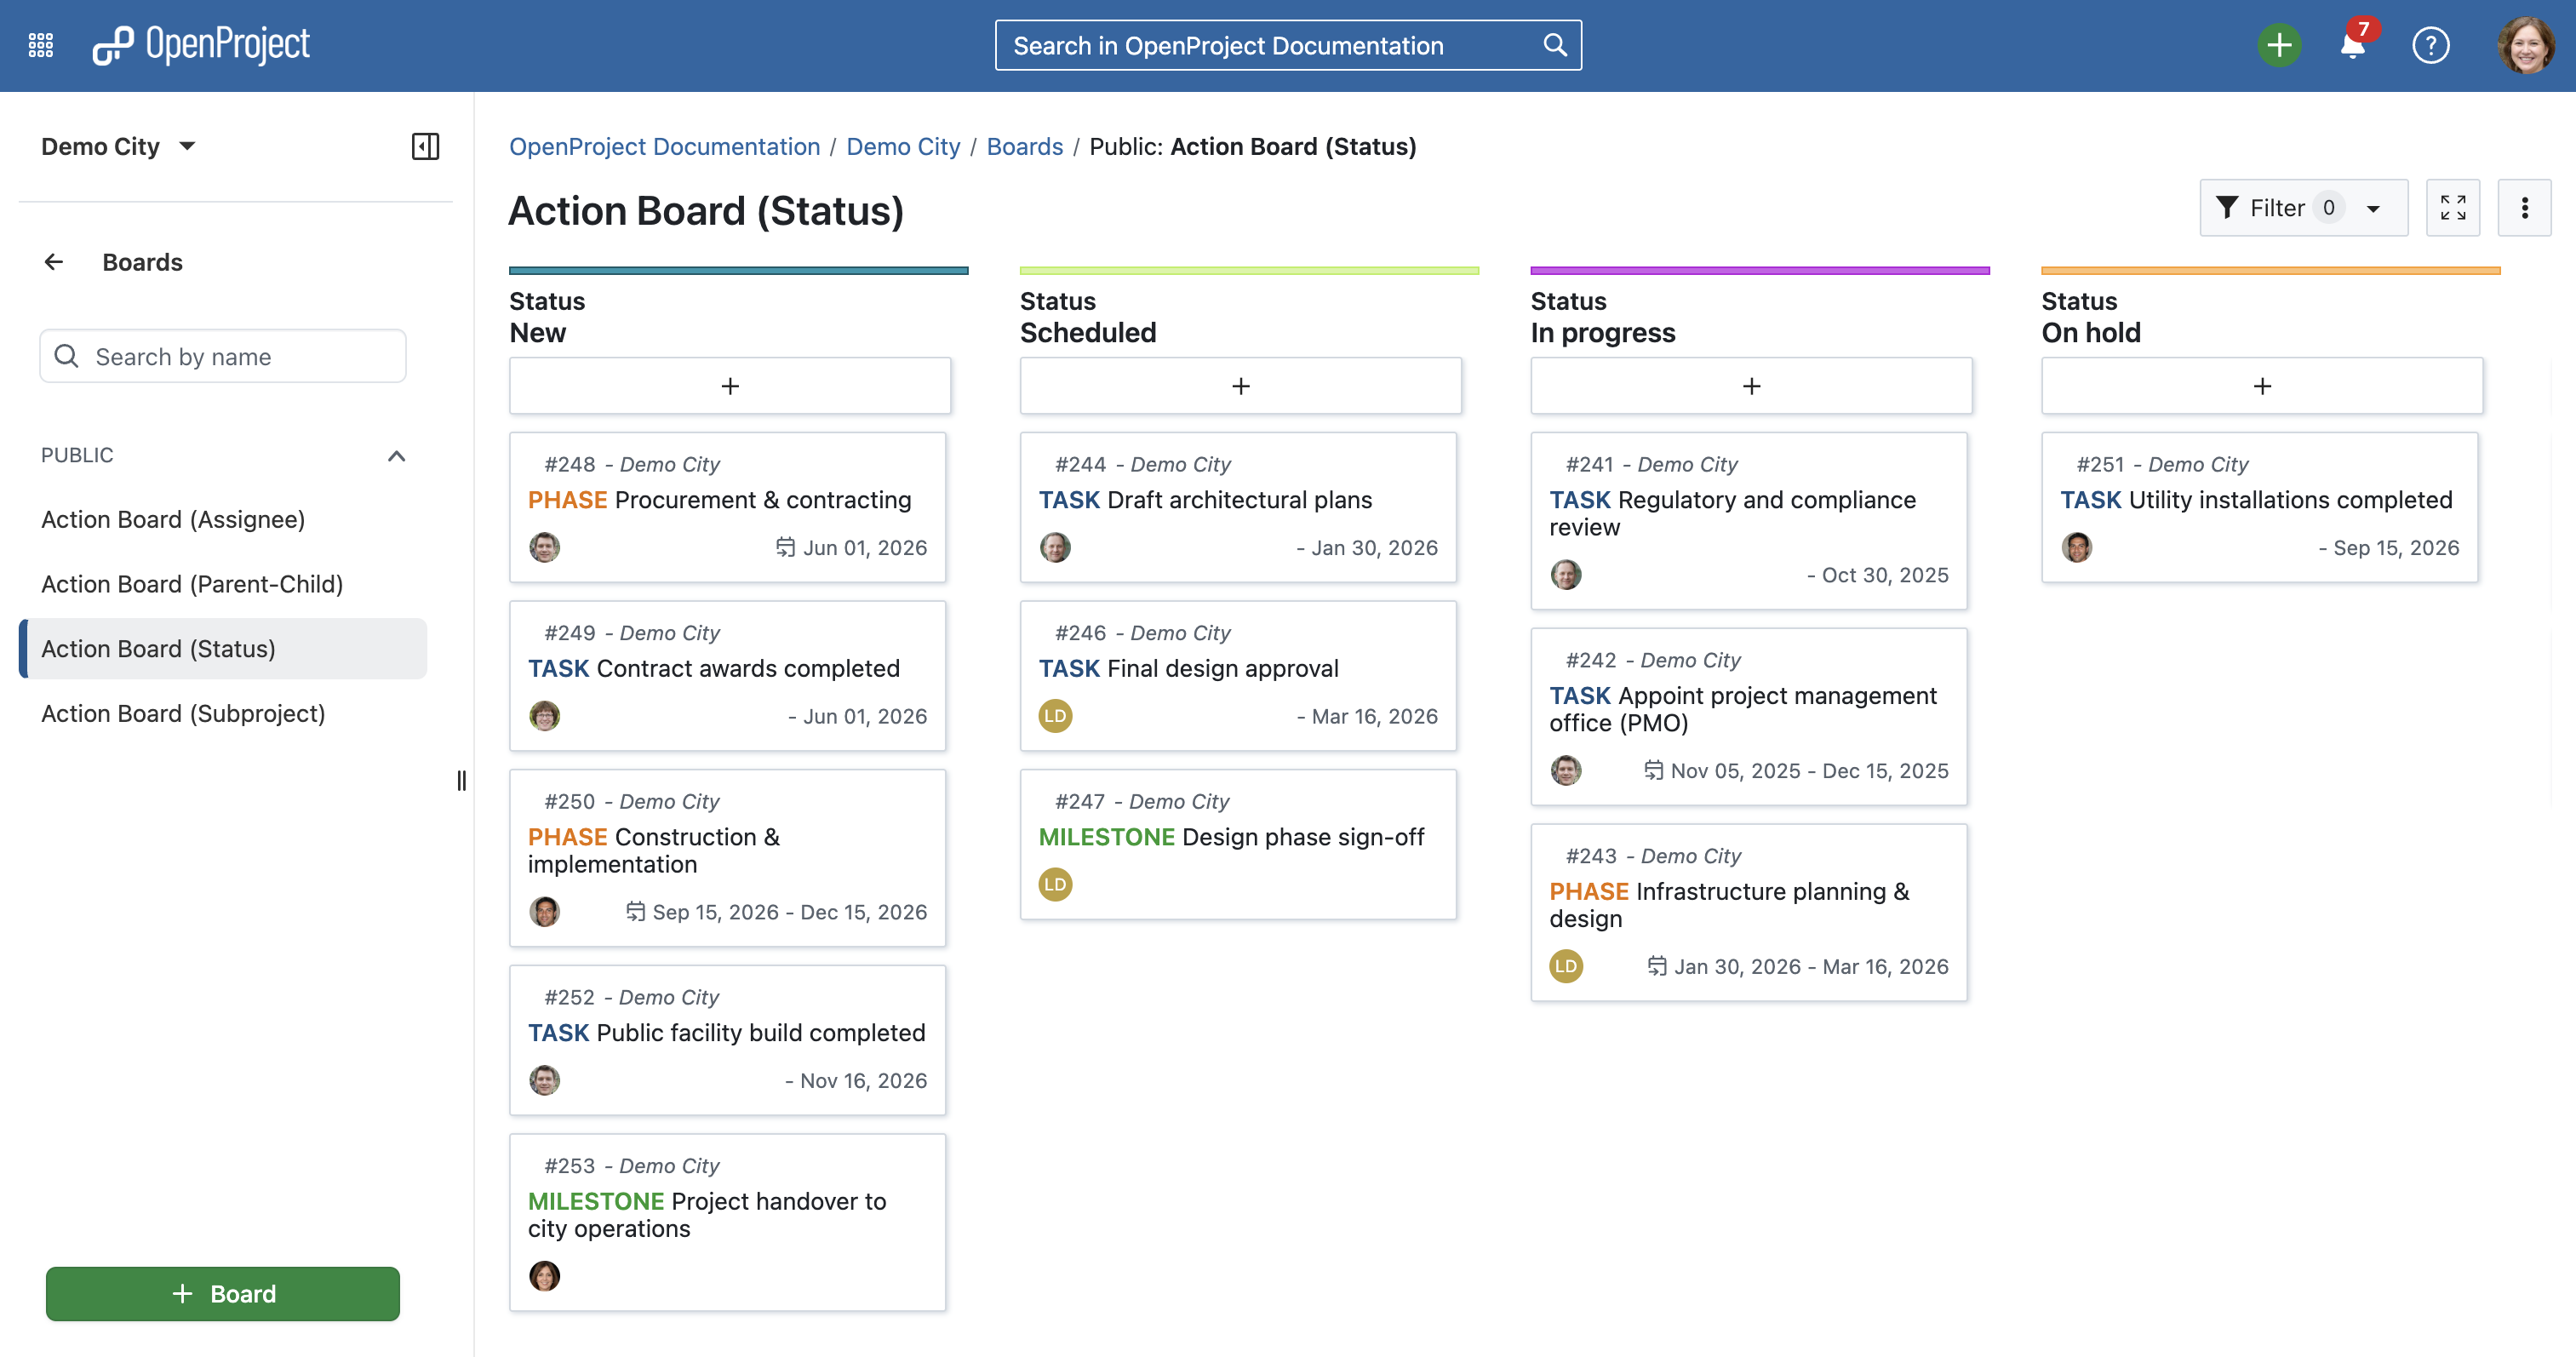This screenshot has width=2576, height=1357.
Task: Open the user avatar menu
Action: [2524, 45]
